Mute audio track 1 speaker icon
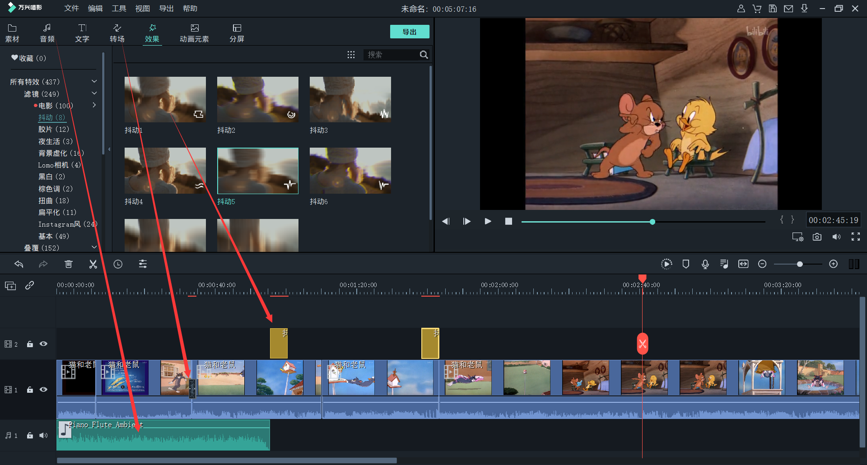The image size is (867, 465). [43, 436]
